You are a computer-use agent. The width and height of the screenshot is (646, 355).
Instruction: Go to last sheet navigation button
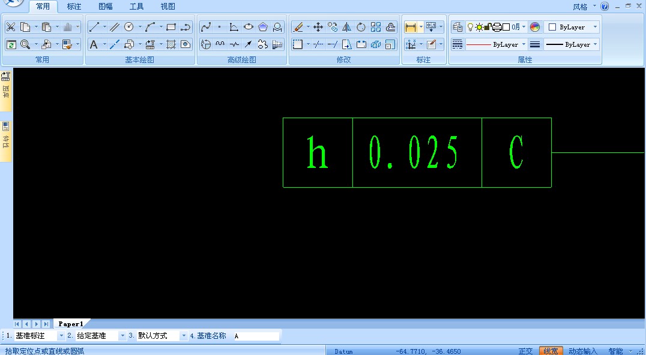(46, 324)
